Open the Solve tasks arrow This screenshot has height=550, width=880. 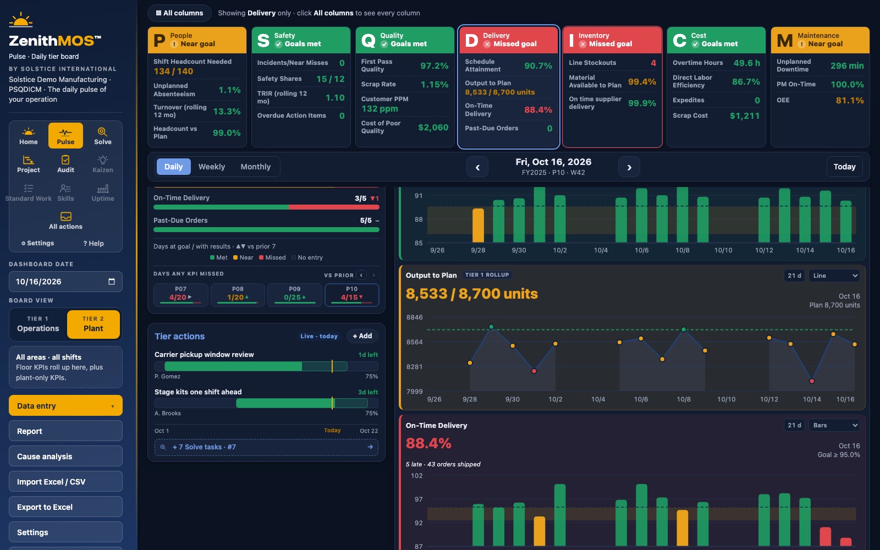(370, 447)
